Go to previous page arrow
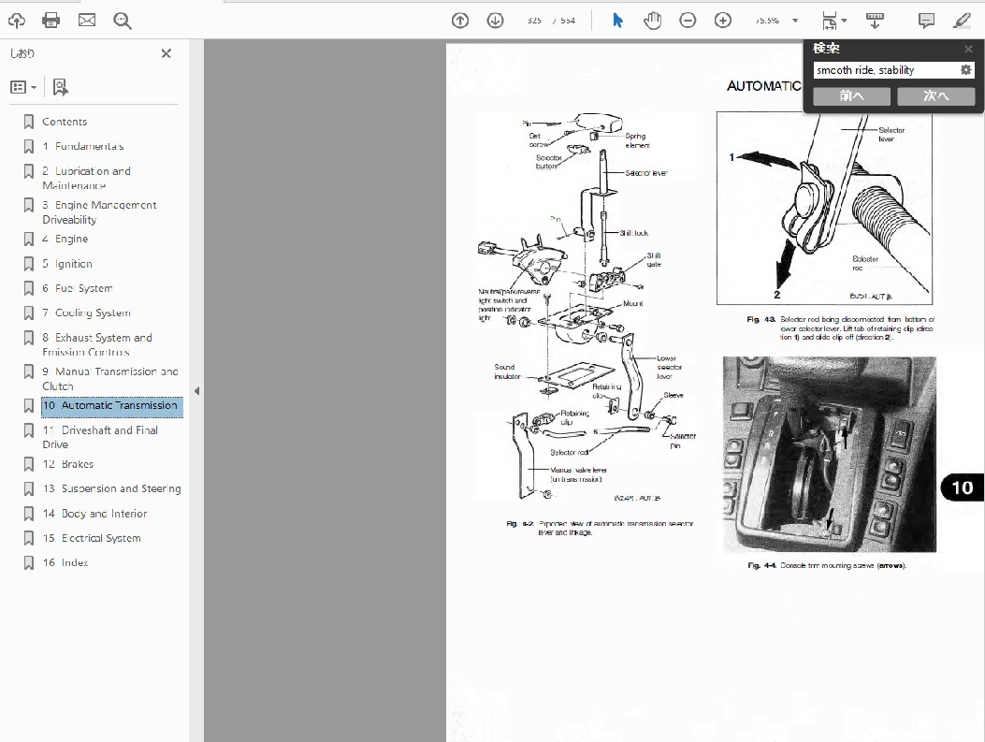This screenshot has width=985, height=742. tap(459, 20)
